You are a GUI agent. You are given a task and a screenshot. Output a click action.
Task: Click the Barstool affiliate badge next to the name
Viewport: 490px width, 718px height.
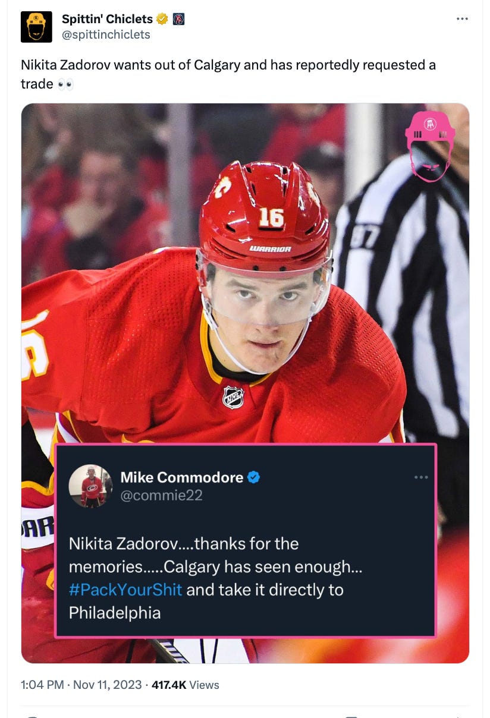(178, 20)
